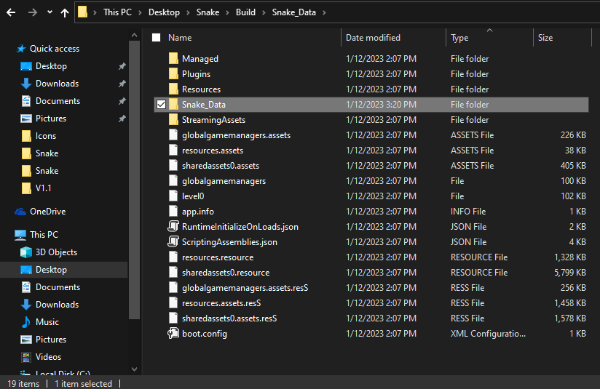600x389 pixels.
Task: Select sharedassets0.assets.resS file name
Action: click(x=229, y=318)
